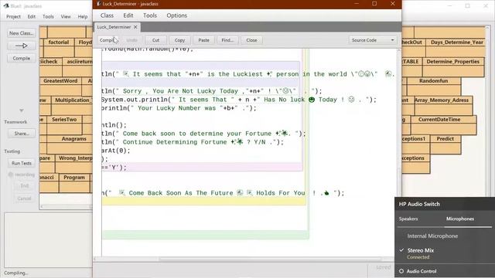Select the Multiplication class box

[x=72, y=106]
